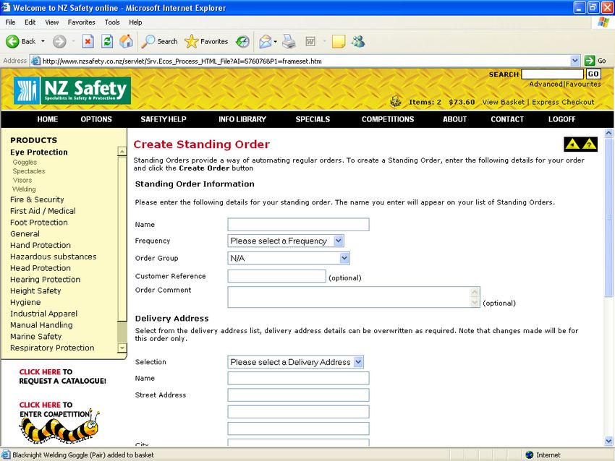Click the browser Back arrow icon
Screen dimensions: 615x461
click(12, 41)
